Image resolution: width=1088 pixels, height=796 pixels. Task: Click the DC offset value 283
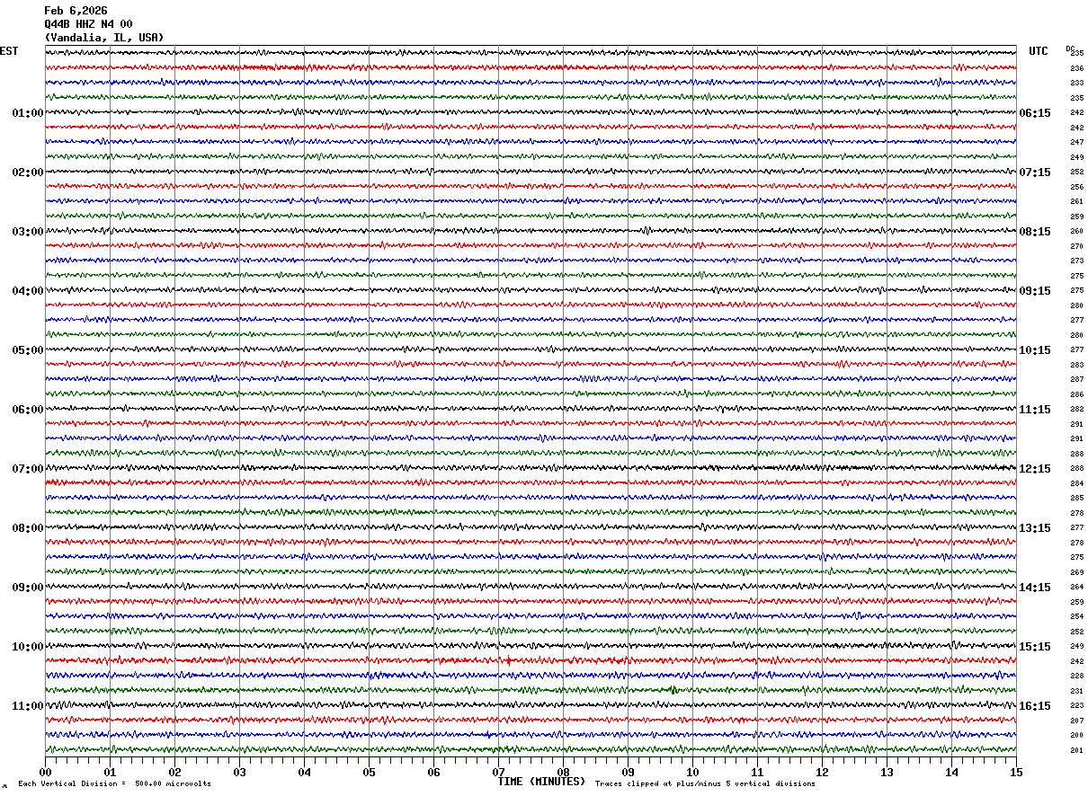pyautogui.click(x=1076, y=365)
